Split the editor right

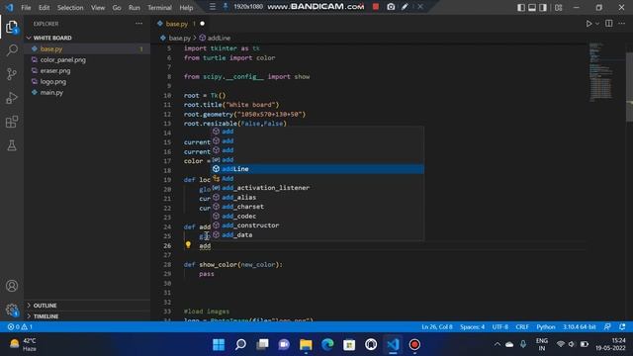609,24
